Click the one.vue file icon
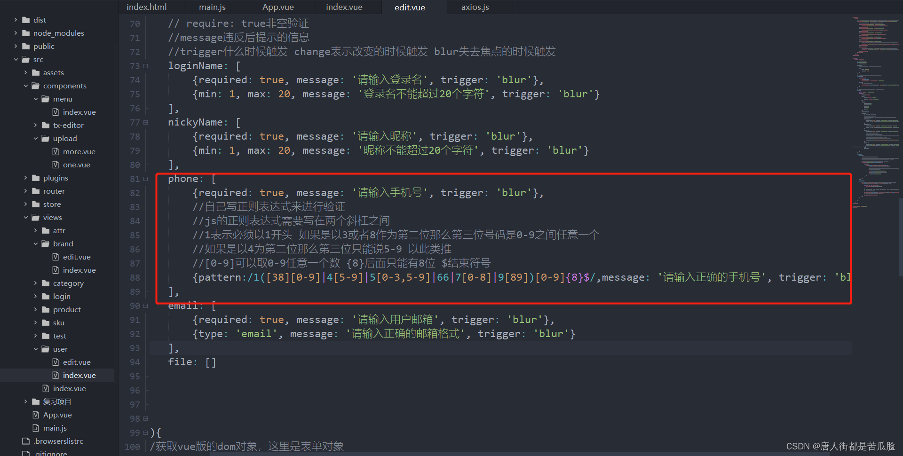 (x=55, y=165)
